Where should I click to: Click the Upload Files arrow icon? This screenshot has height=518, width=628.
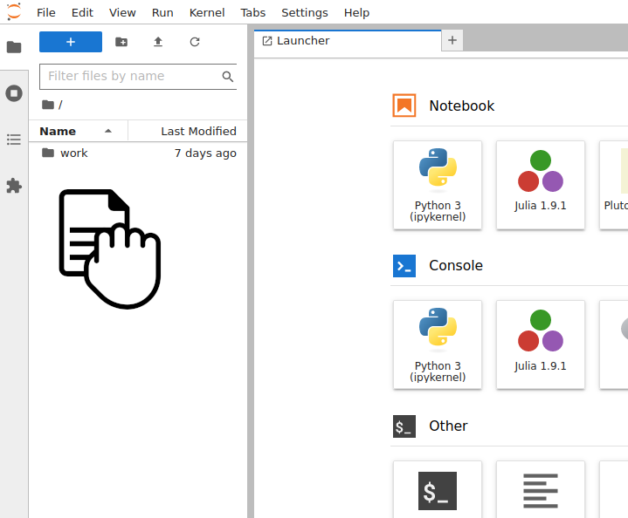[x=158, y=42]
